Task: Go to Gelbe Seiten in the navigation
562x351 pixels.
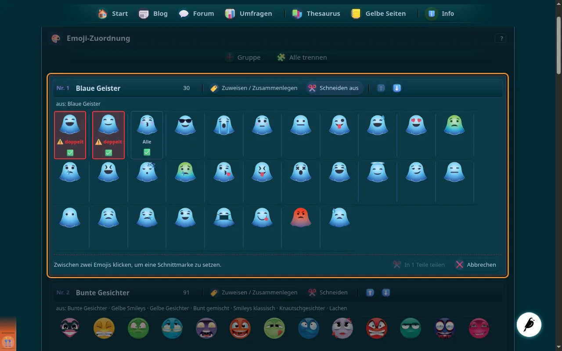Action: point(378,14)
